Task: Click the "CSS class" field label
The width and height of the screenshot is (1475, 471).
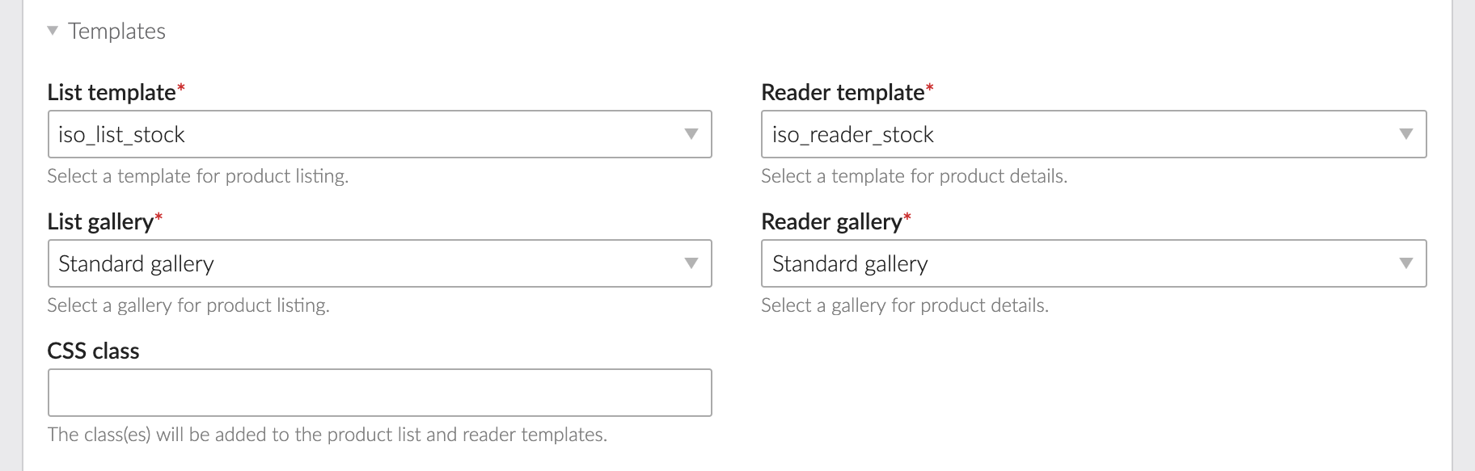Action: (x=93, y=351)
